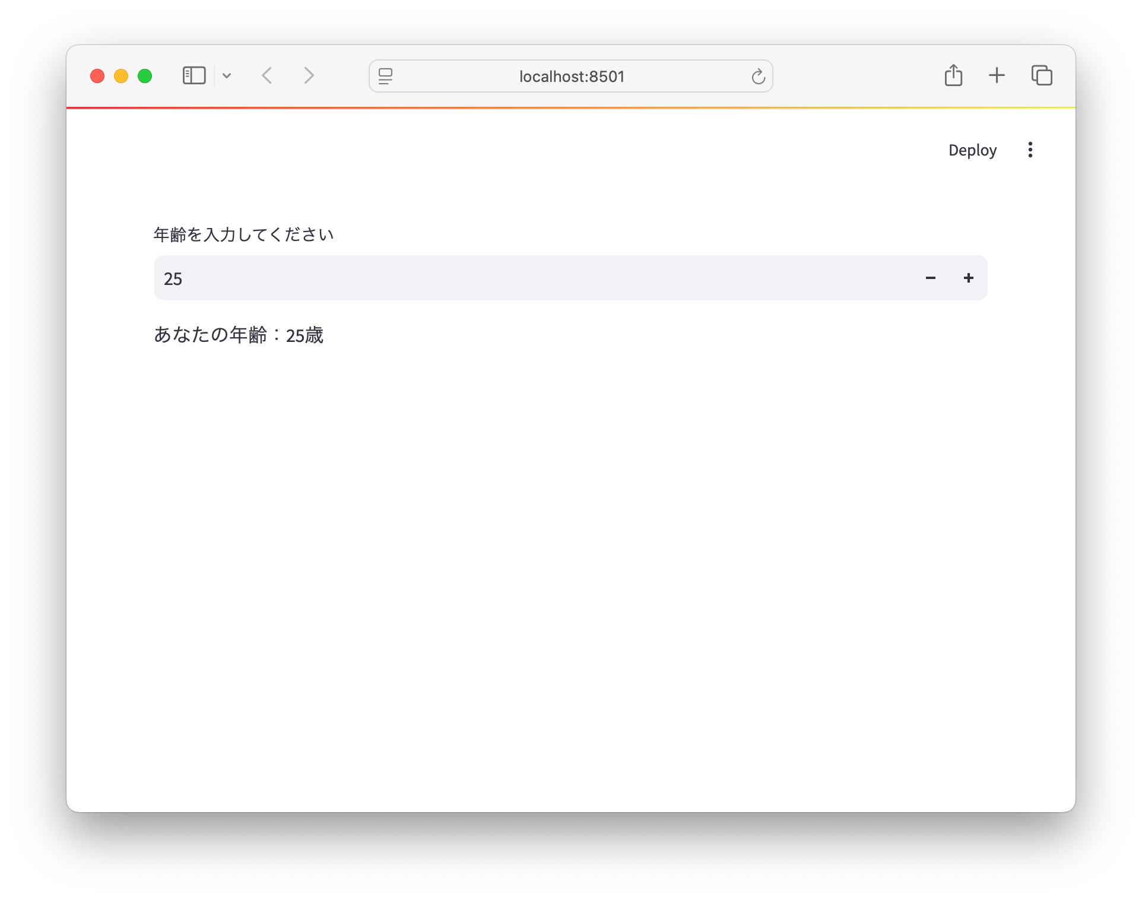Click the red close window button
The height and width of the screenshot is (900, 1142).
tap(98, 76)
